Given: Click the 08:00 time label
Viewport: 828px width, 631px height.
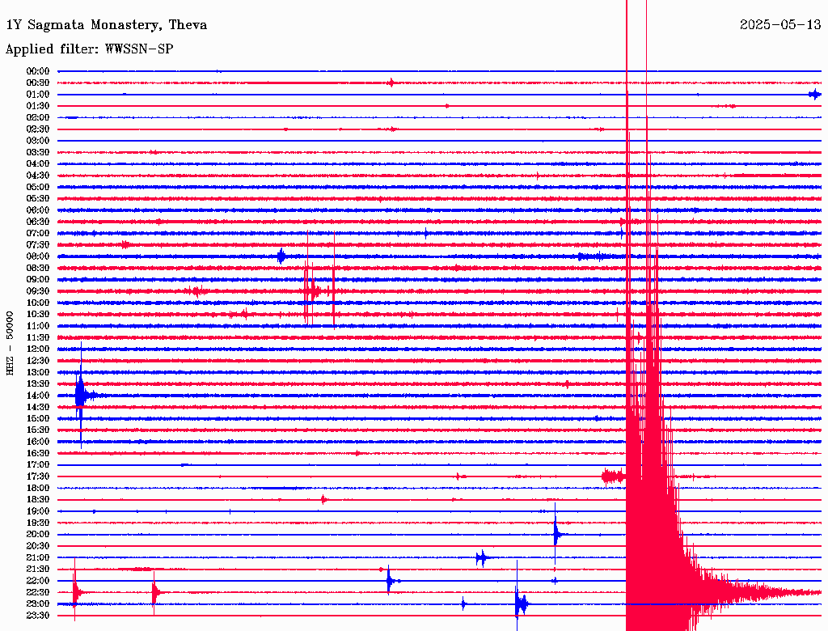Looking at the screenshot, I should point(38,256).
